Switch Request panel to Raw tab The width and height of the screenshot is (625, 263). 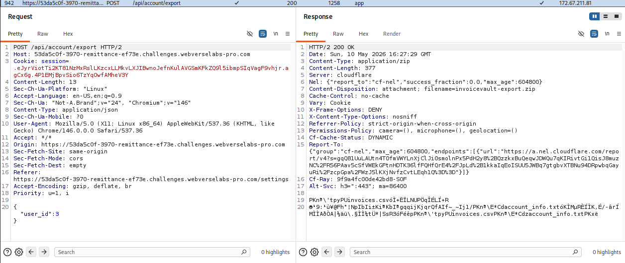(43, 34)
